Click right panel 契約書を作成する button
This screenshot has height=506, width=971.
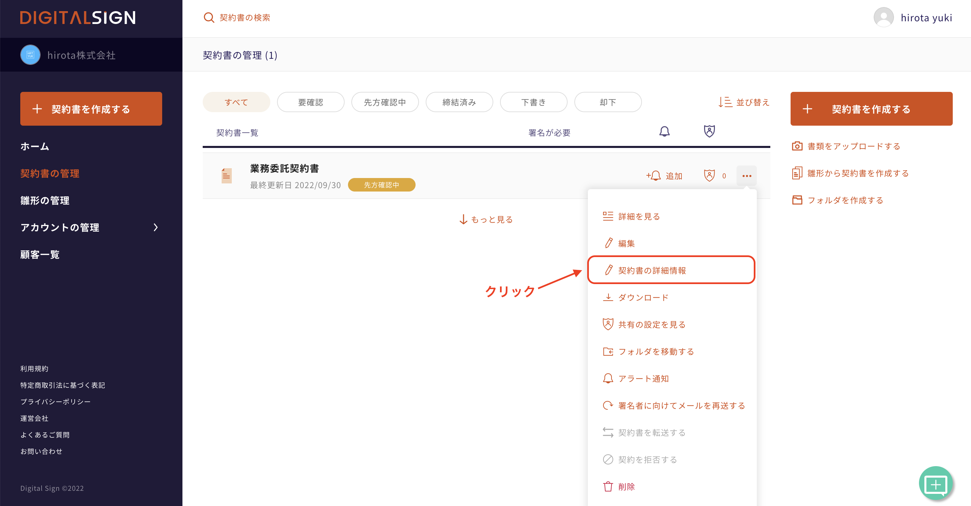pyautogui.click(x=871, y=109)
